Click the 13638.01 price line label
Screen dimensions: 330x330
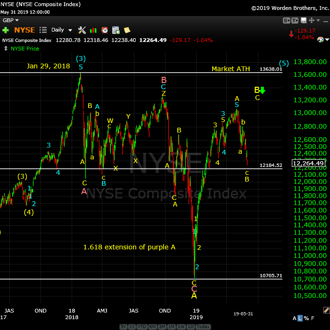(271, 69)
